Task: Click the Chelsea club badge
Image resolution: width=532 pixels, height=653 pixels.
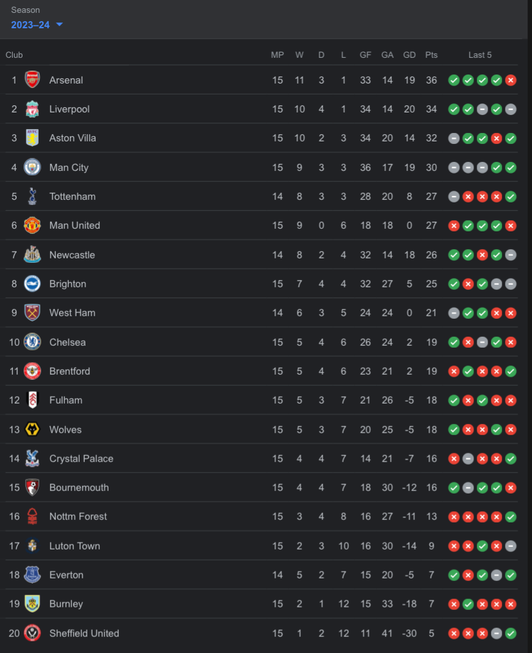Action: click(x=32, y=342)
